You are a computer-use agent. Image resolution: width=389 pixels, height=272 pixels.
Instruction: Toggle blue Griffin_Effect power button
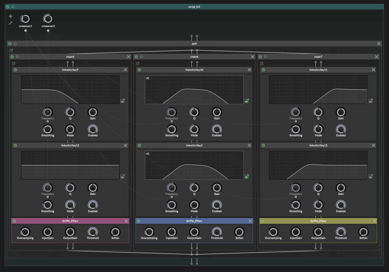(138, 221)
